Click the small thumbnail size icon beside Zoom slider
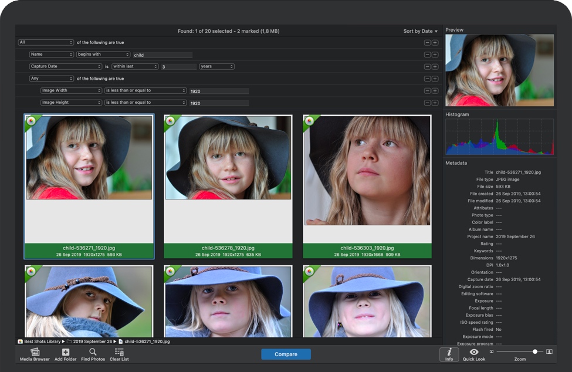The width and height of the screenshot is (572, 372). coord(492,351)
